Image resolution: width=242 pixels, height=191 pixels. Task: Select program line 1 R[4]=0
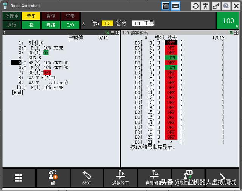31,43
